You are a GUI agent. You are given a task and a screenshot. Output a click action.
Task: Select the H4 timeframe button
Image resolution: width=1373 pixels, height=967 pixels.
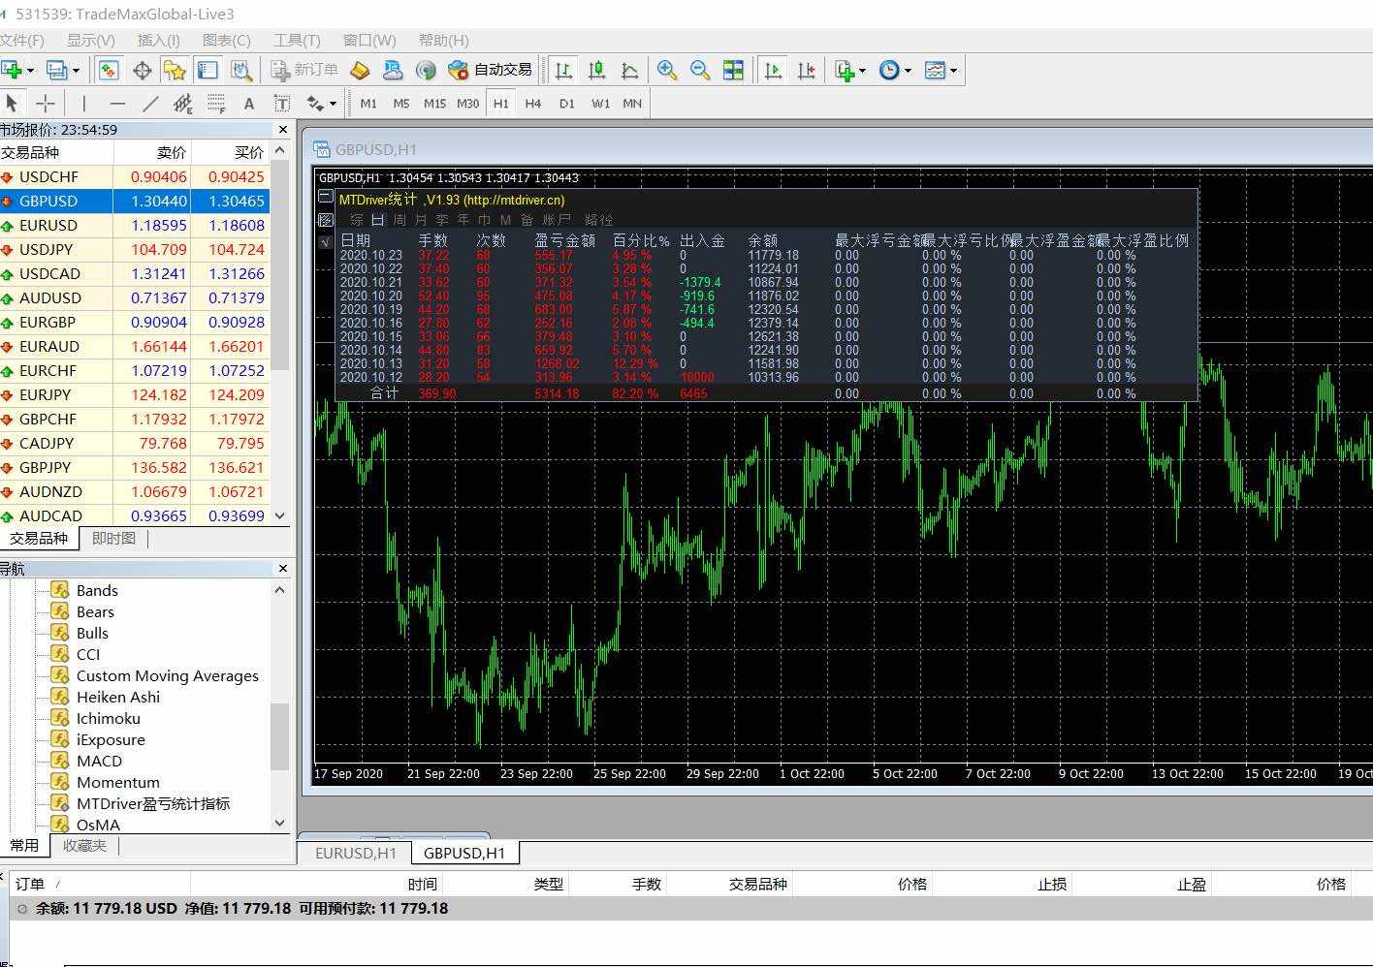tap(532, 104)
